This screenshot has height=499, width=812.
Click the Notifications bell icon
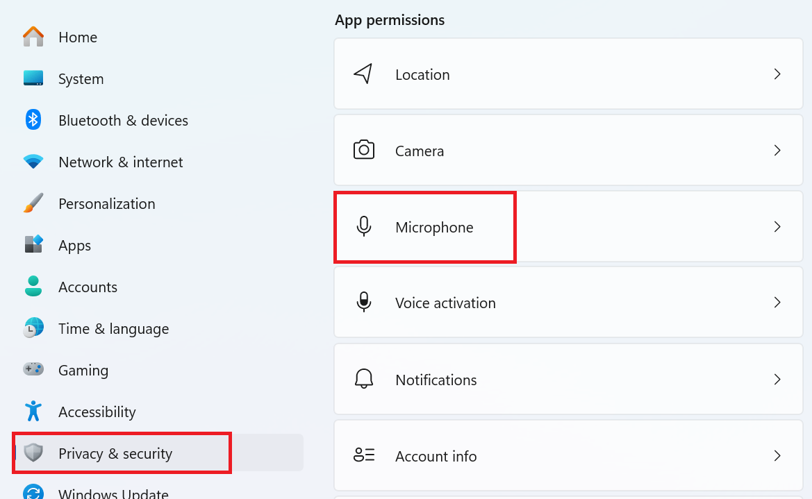pyautogui.click(x=363, y=379)
